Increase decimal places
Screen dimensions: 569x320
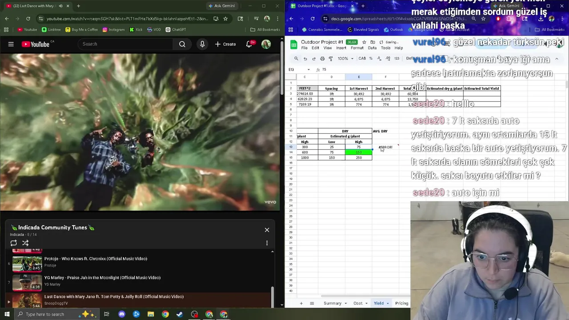pyautogui.click(x=388, y=59)
